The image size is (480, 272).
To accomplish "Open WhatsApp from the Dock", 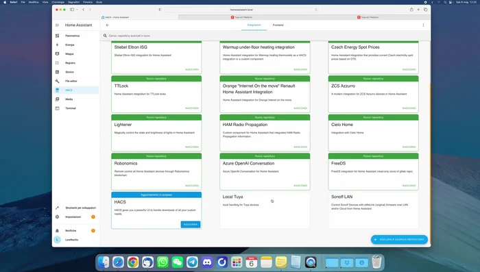I will pyautogui.click(x=163, y=262).
